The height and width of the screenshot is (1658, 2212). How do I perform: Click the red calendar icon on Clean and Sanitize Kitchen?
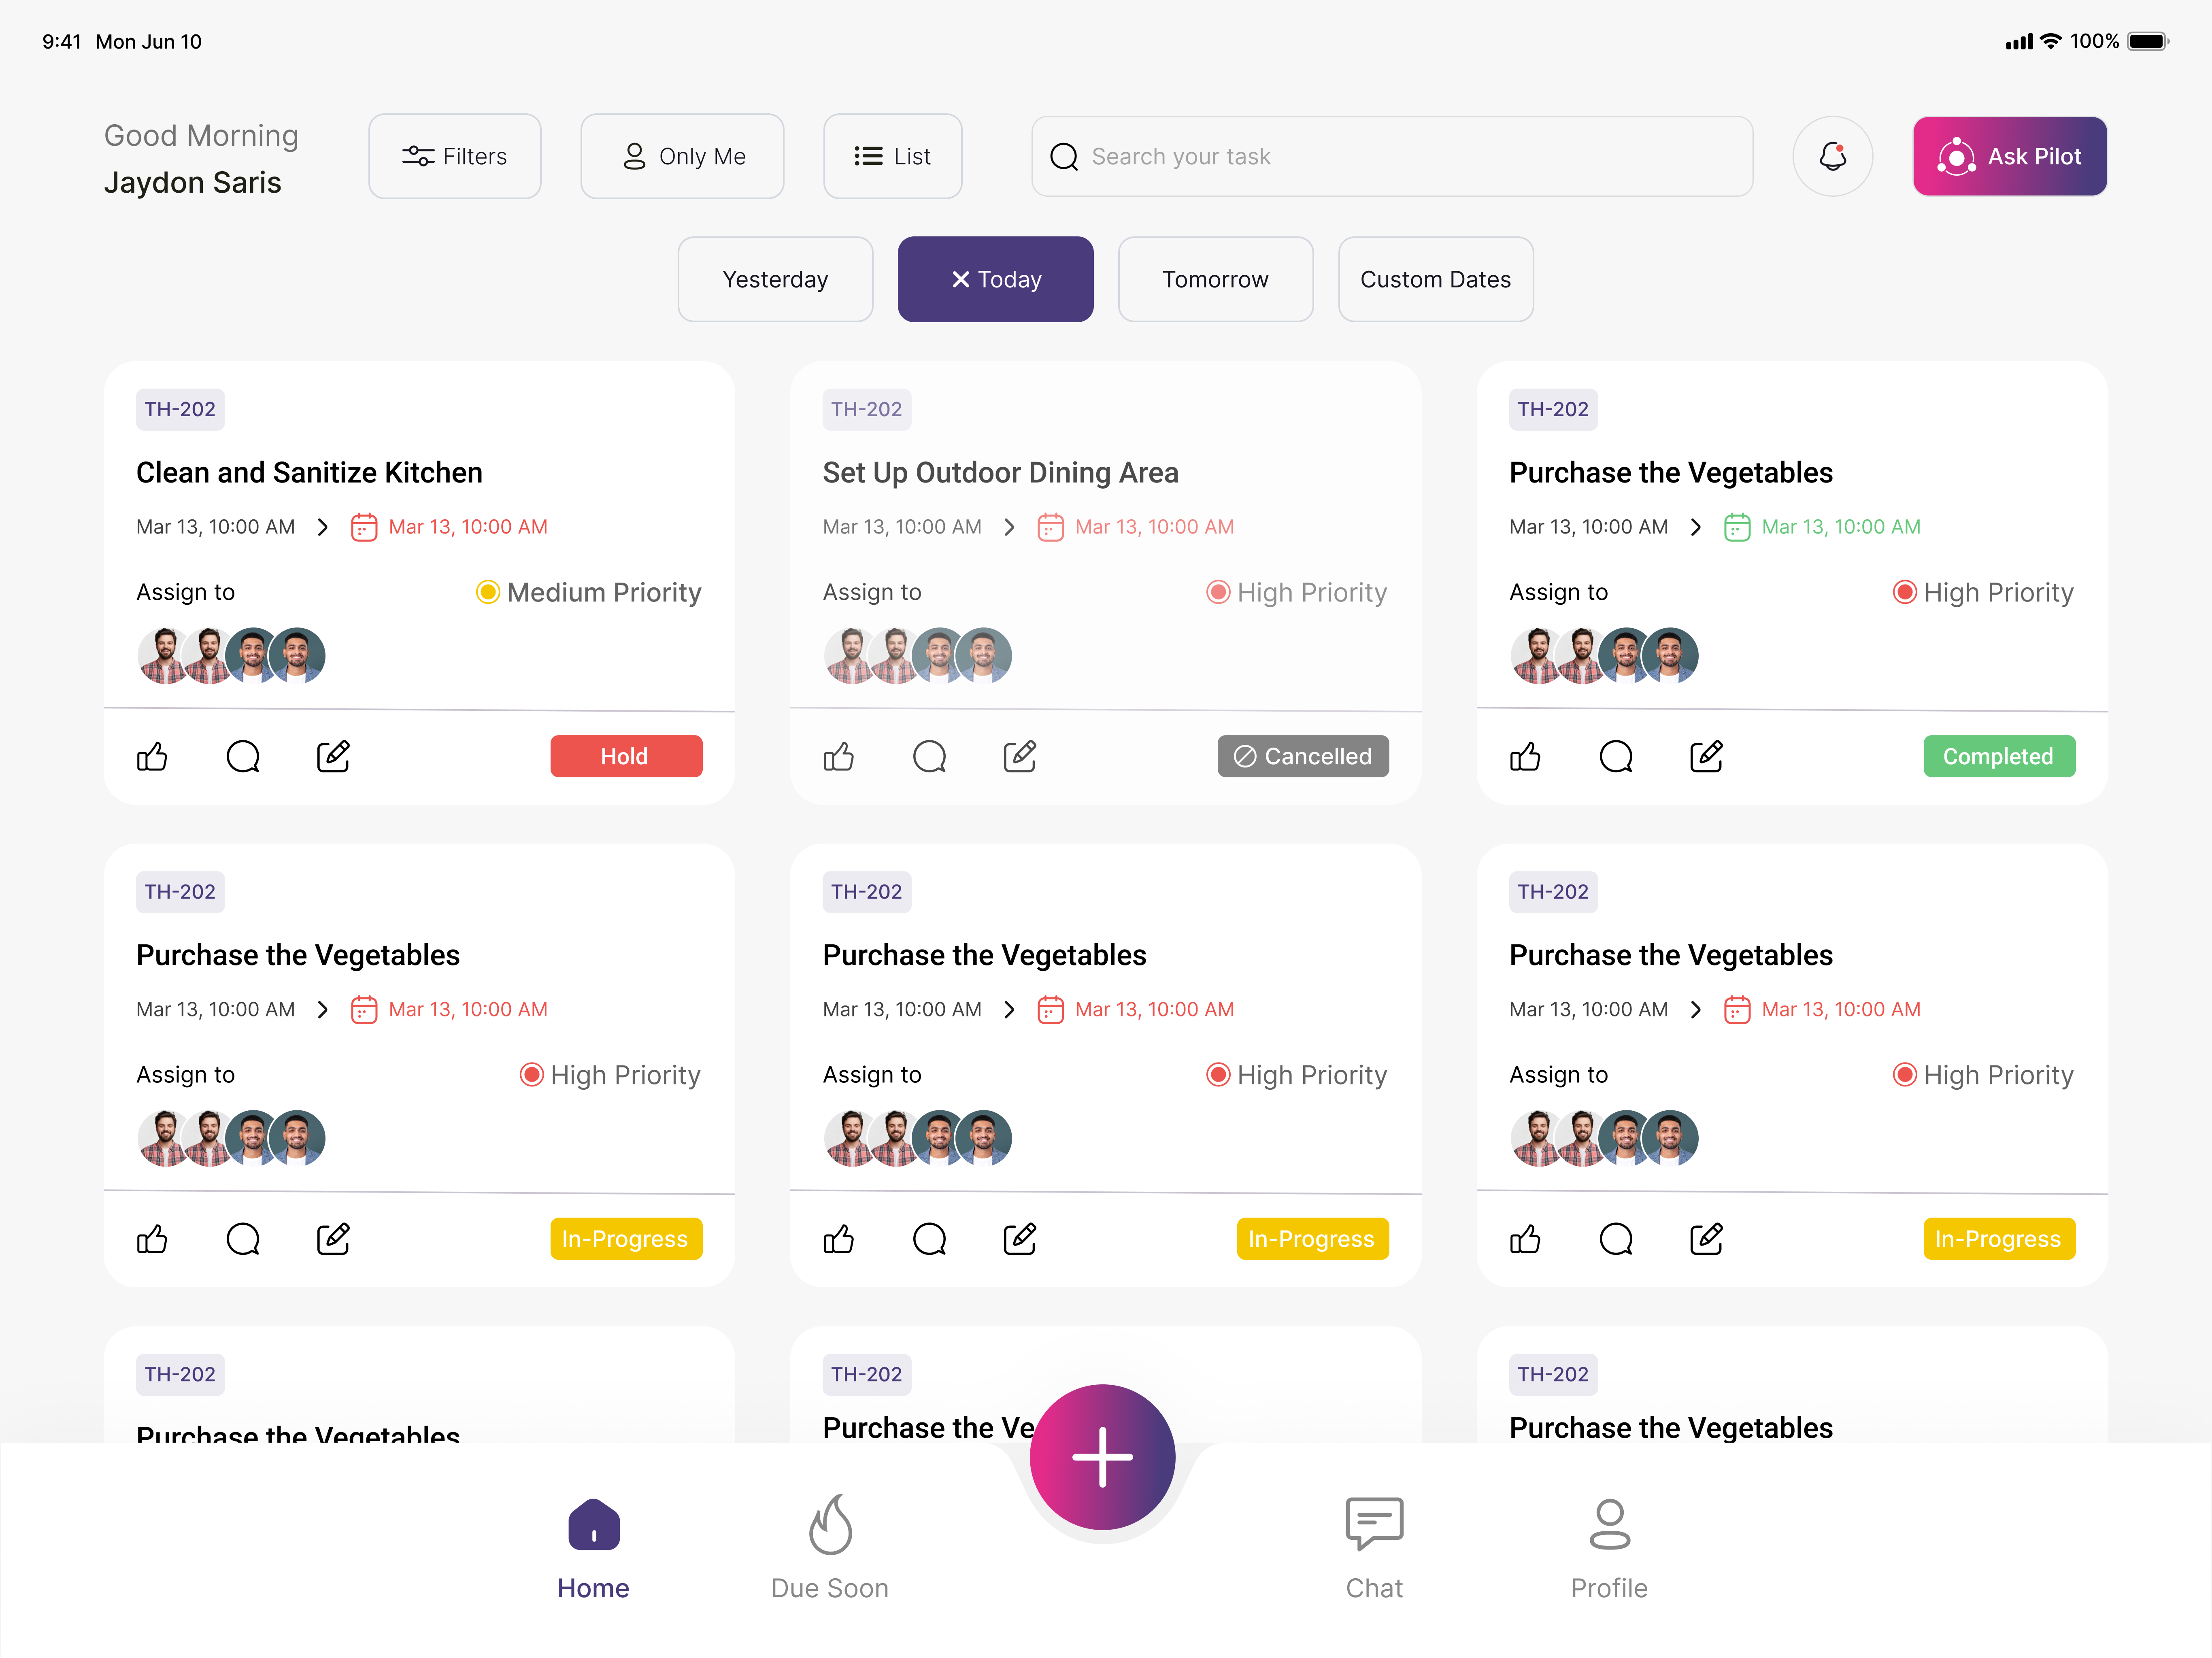point(364,527)
